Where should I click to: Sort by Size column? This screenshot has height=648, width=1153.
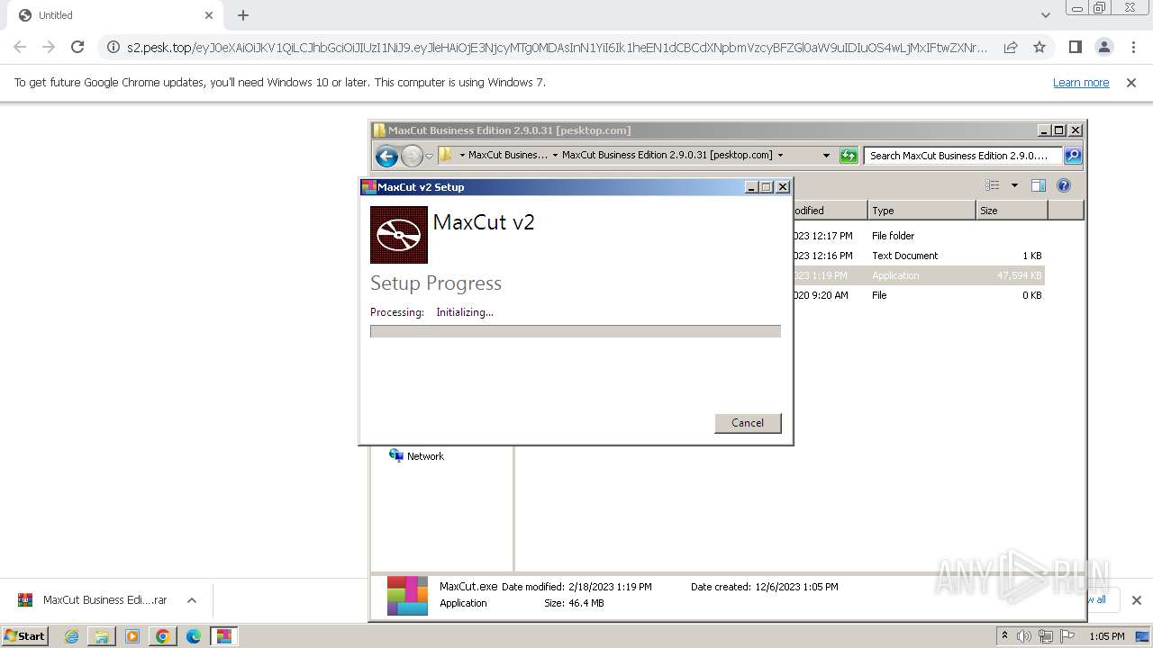click(x=1012, y=211)
